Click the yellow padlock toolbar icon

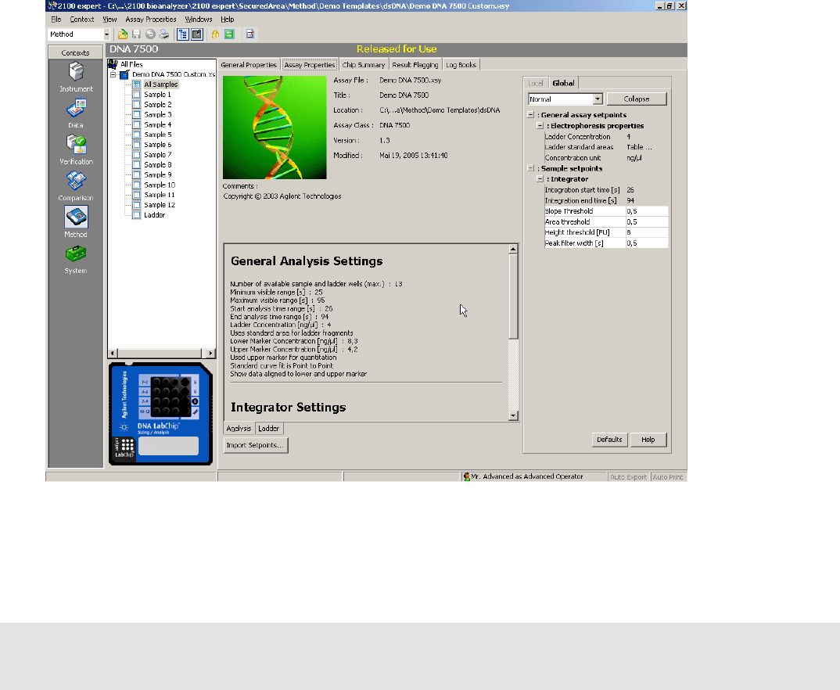click(215, 34)
